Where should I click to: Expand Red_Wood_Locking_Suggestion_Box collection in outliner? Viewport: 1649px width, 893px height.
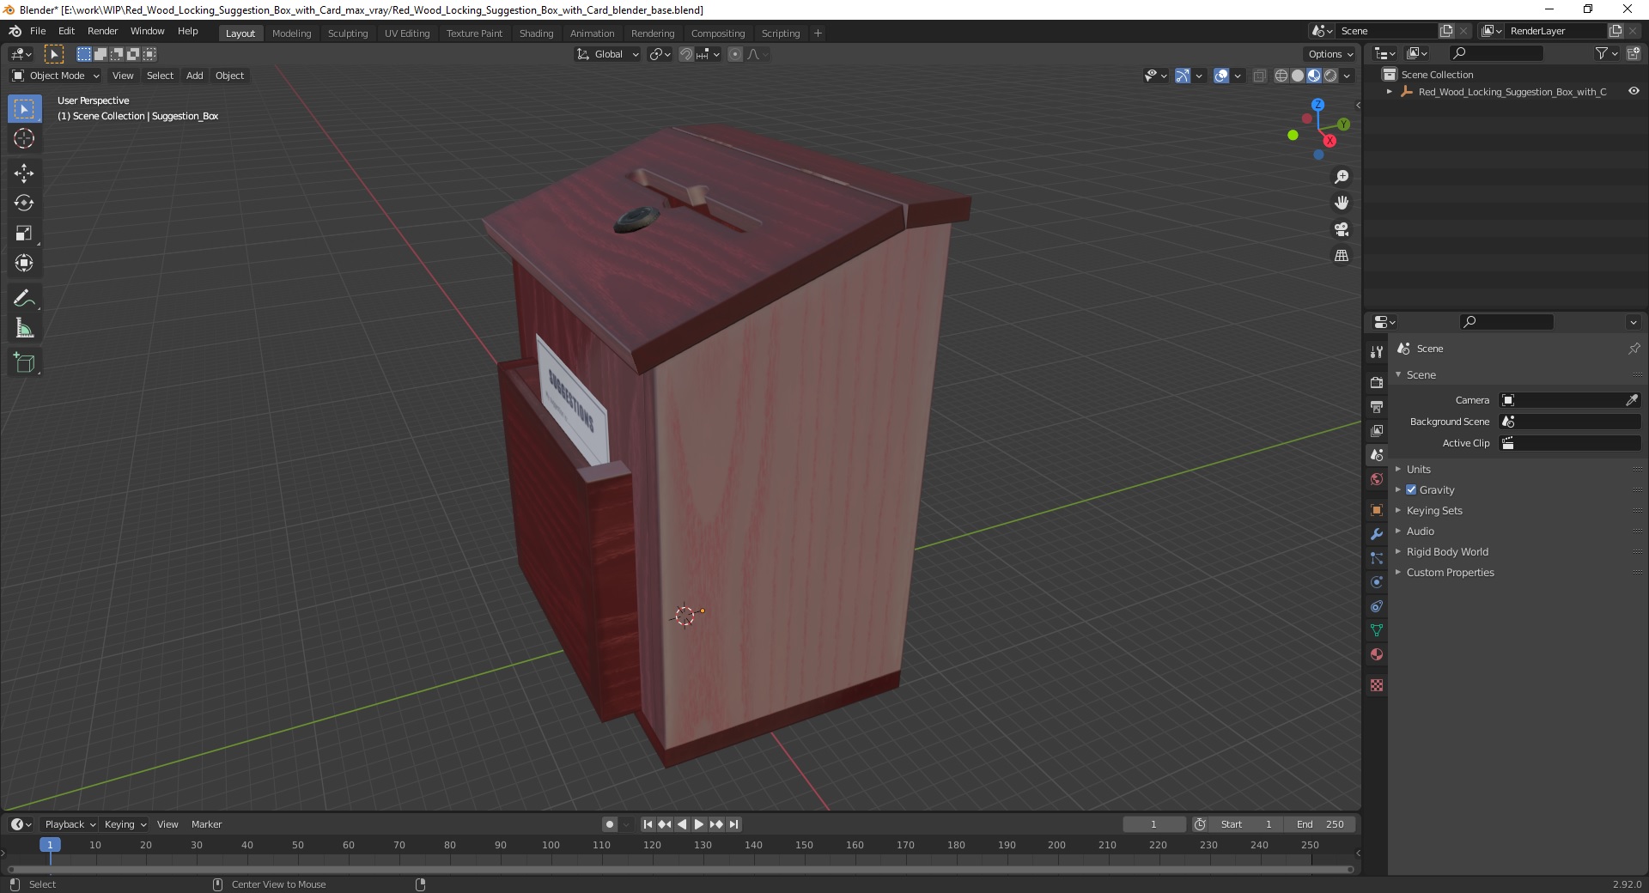(1389, 91)
